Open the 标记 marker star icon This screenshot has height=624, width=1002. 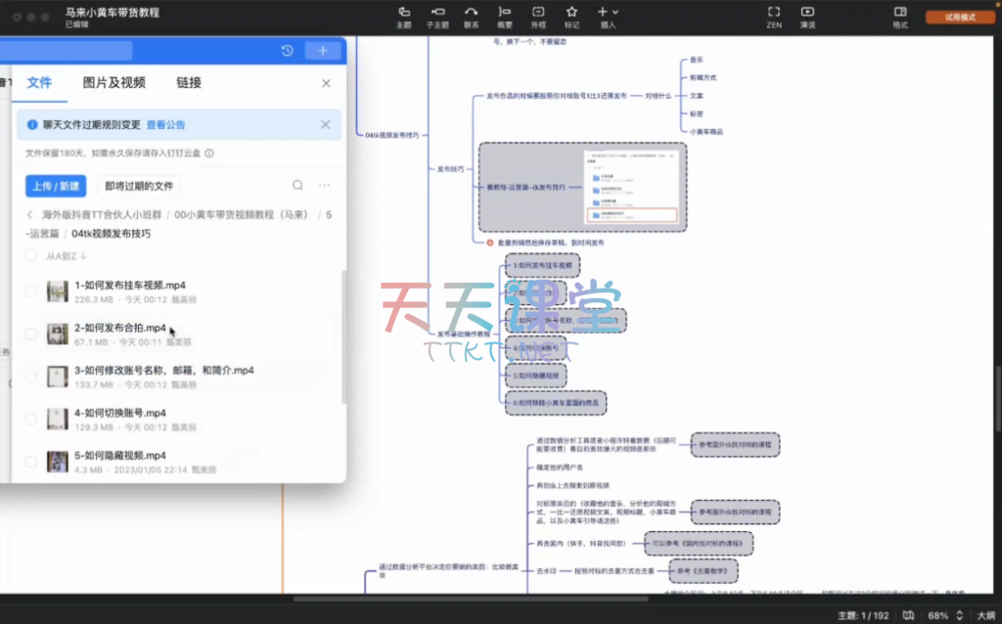click(x=570, y=16)
